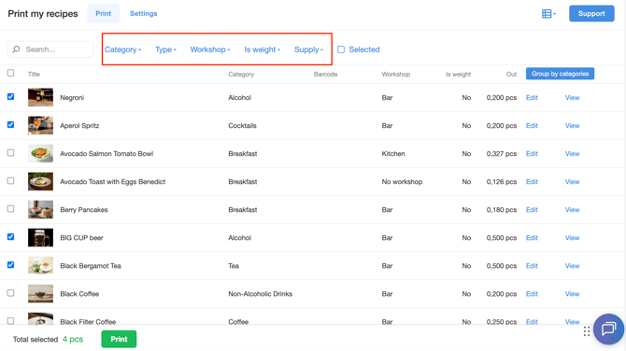Expand the Is weight filter dropdown
626x351 pixels.
click(x=263, y=49)
